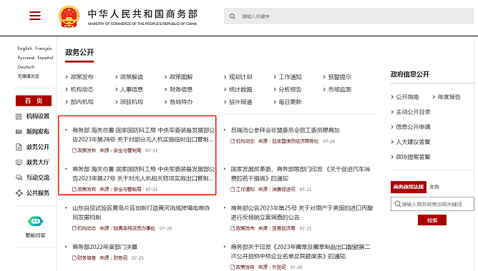478x271 pixels.
Task: Open the 驻外报道 category
Action: coord(240,102)
